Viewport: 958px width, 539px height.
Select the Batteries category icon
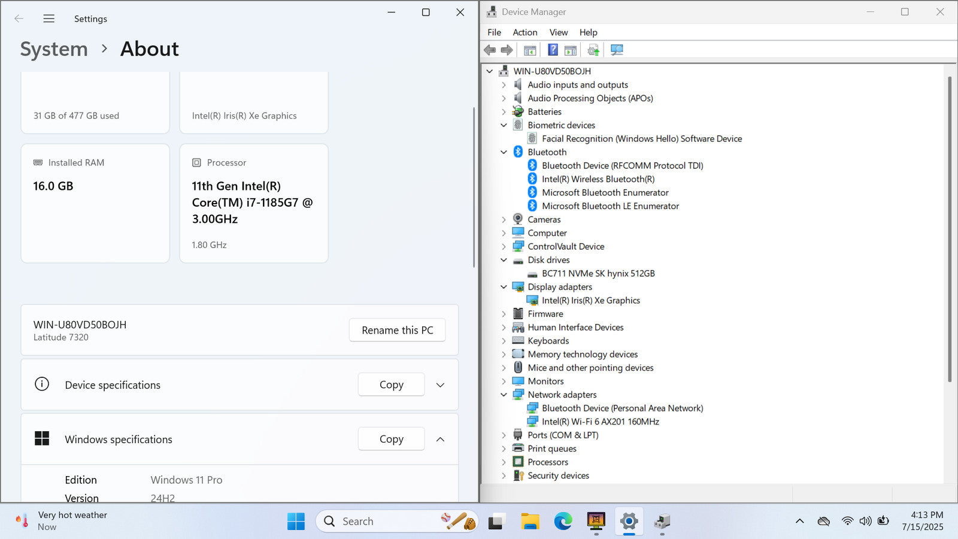coord(518,111)
